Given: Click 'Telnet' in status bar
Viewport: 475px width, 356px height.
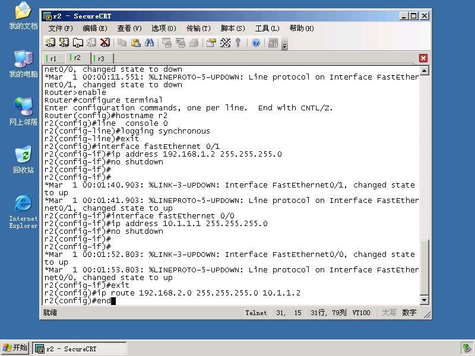Looking at the screenshot, I should tap(256, 313).
